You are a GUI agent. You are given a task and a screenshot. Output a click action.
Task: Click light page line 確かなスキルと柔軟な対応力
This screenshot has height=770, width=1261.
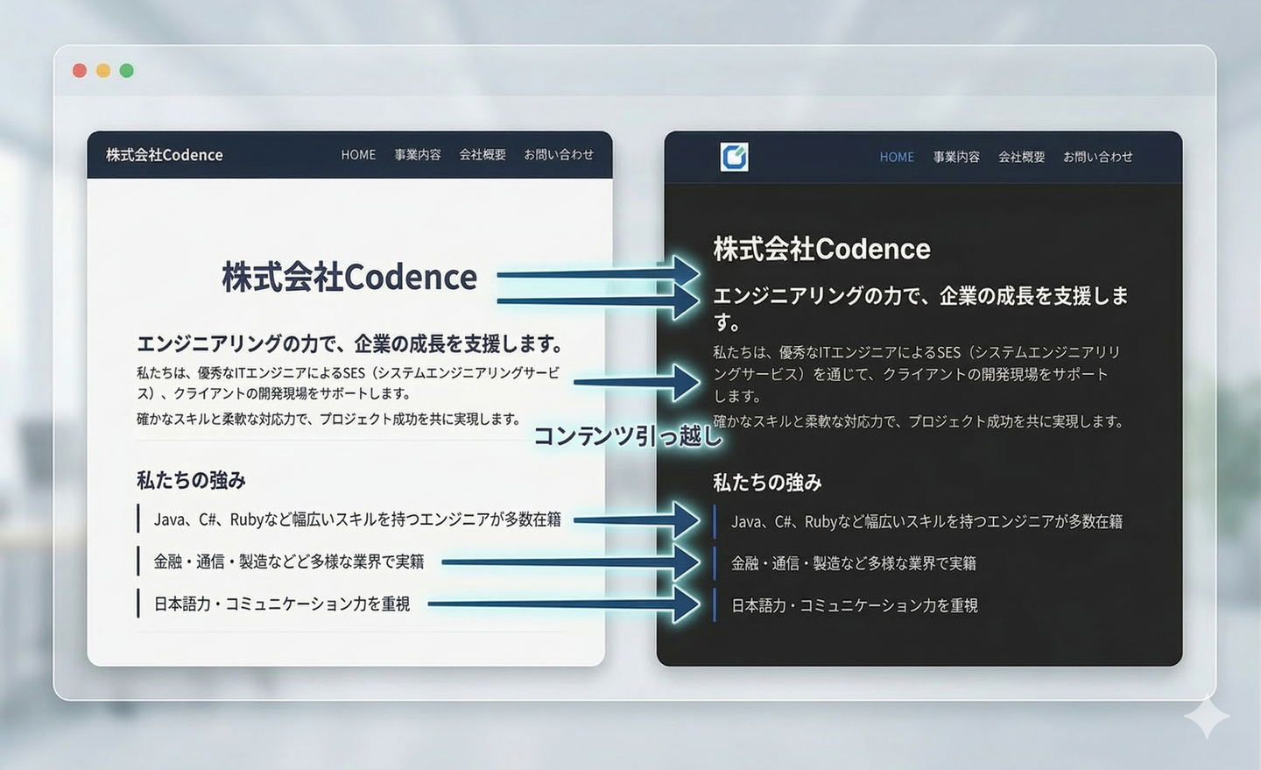(x=328, y=419)
